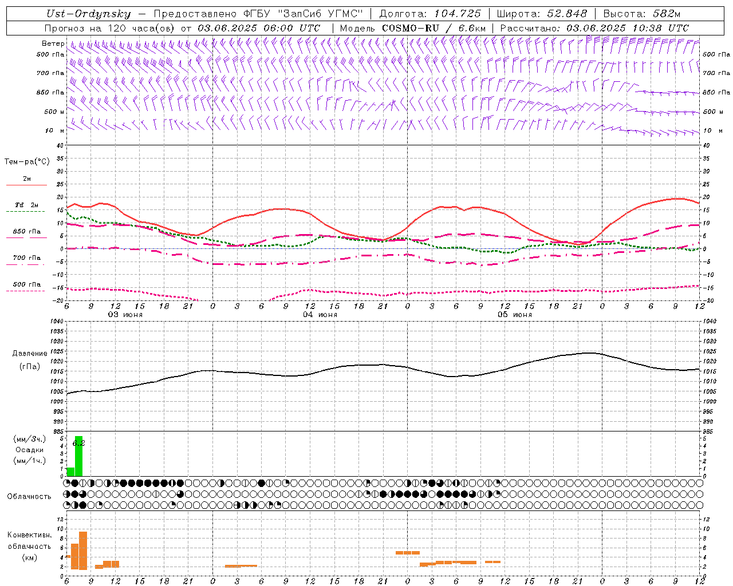Click the '(мм/3ч.)' precipitation unit label
The image size is (733, 586).
point(30,439)
